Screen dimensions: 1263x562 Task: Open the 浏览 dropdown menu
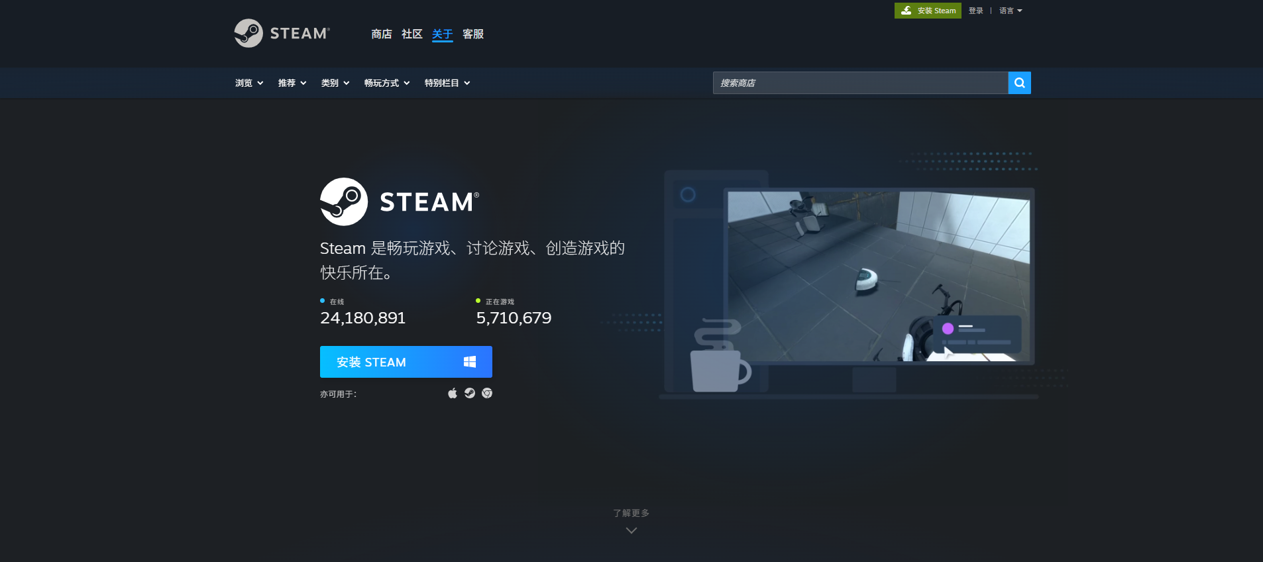(x=249, y=83)
